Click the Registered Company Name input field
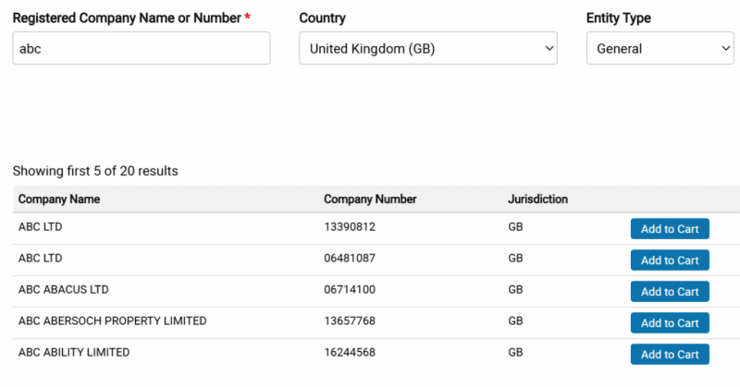Screen dimensions: 740x387 pyautogui.click(x=141, y=48)
